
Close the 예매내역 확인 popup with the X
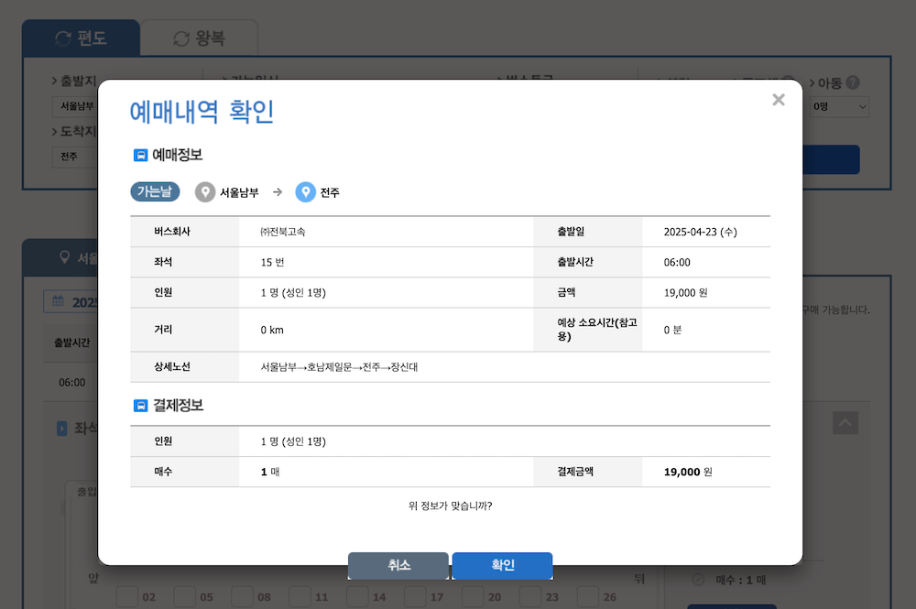778,99
